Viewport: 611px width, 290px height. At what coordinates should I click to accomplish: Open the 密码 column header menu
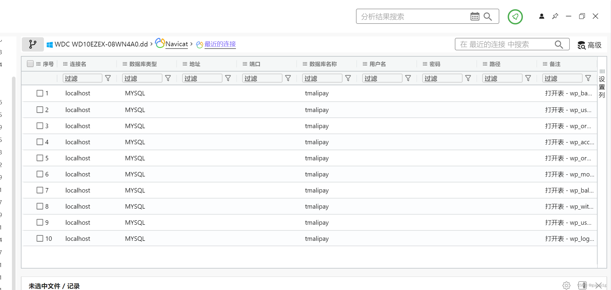coord(425,64)
